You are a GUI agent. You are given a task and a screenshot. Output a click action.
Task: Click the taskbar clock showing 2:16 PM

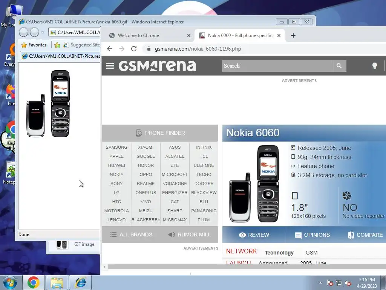click(367, 283)
